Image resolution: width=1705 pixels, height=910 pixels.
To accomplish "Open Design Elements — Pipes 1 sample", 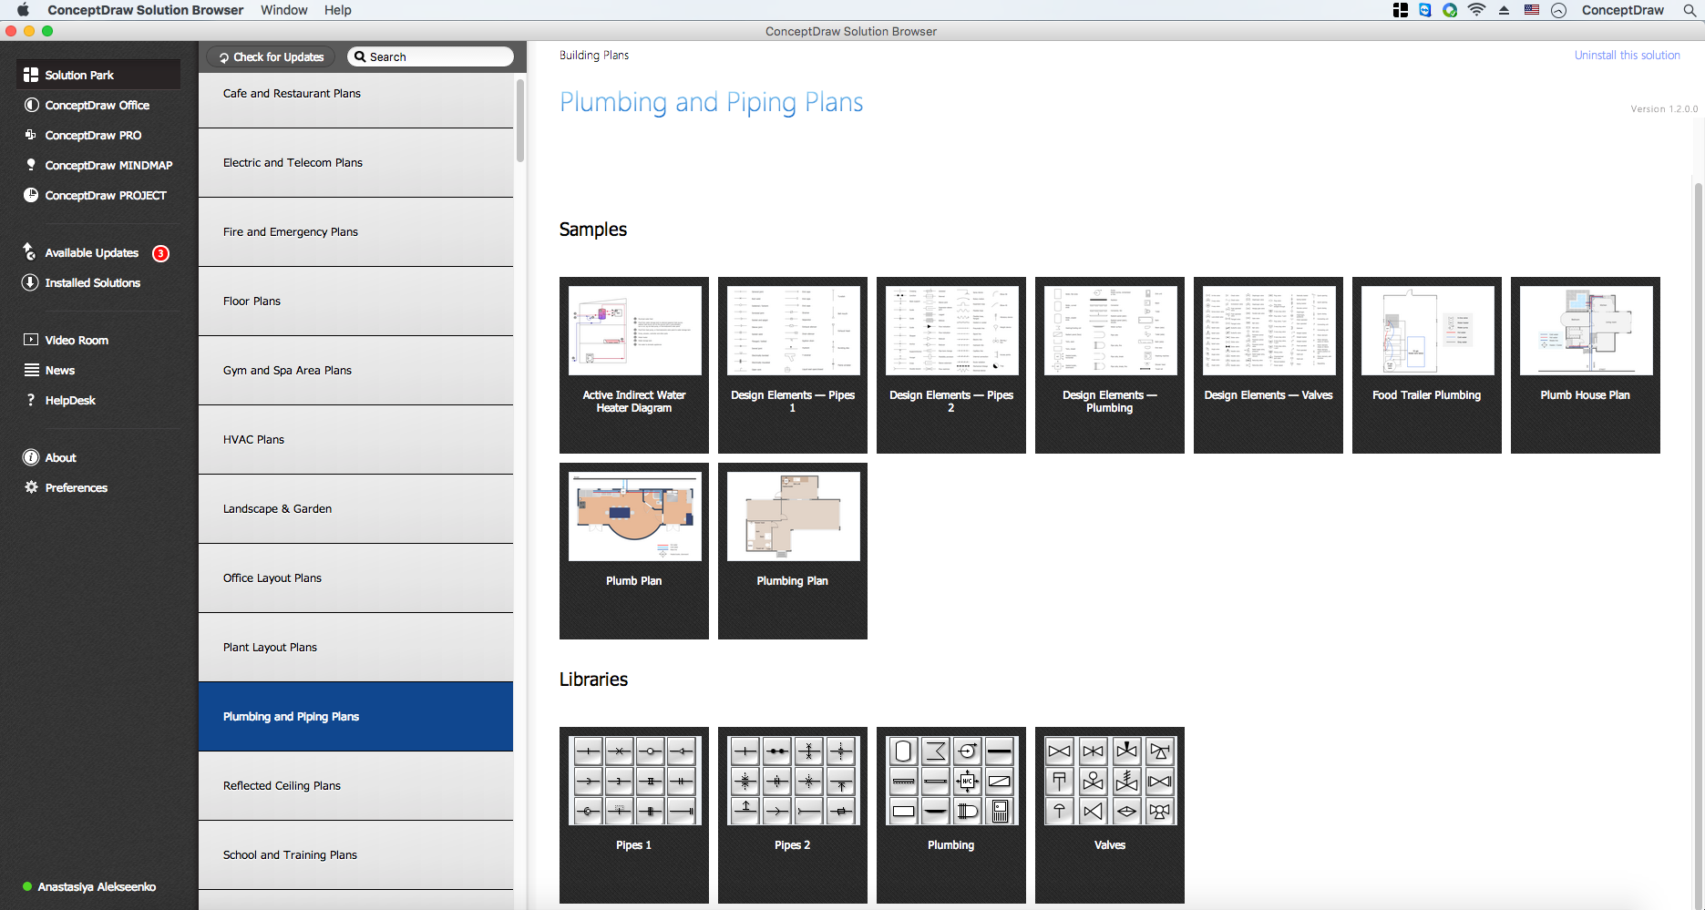I will click(793, 365).
